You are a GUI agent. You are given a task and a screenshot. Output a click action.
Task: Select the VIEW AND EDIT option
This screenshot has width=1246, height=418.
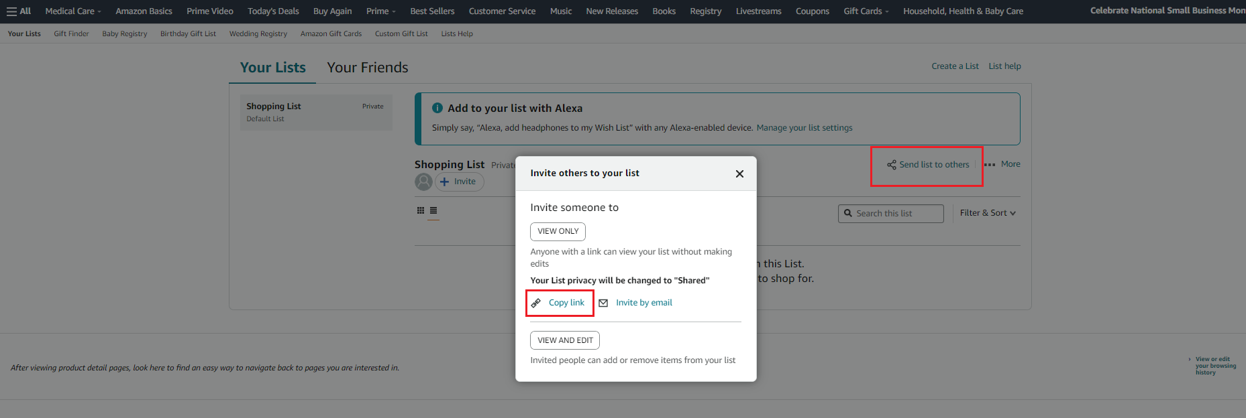565,340
